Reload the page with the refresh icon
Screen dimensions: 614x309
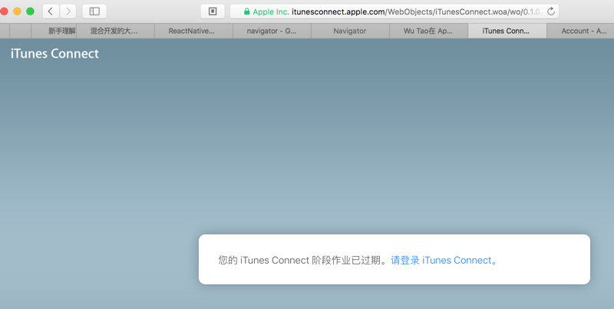pyautogui.click(x=551, y=12)
